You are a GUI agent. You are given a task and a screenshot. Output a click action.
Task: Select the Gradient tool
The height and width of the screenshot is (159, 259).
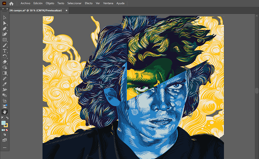(5, 73)
